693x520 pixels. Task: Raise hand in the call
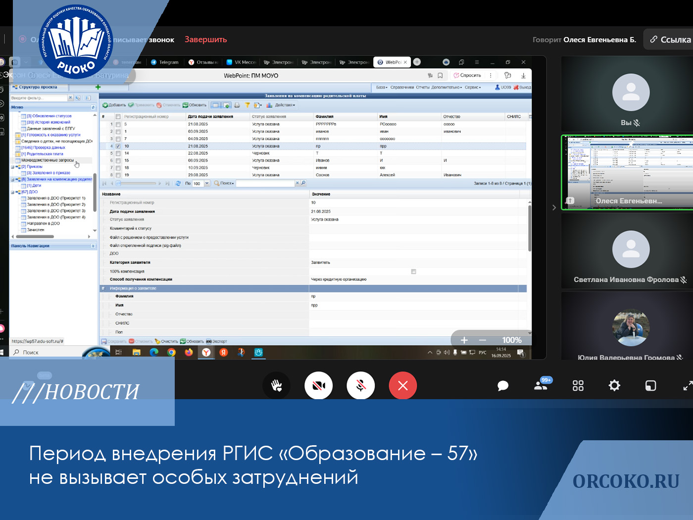(276, 385)
